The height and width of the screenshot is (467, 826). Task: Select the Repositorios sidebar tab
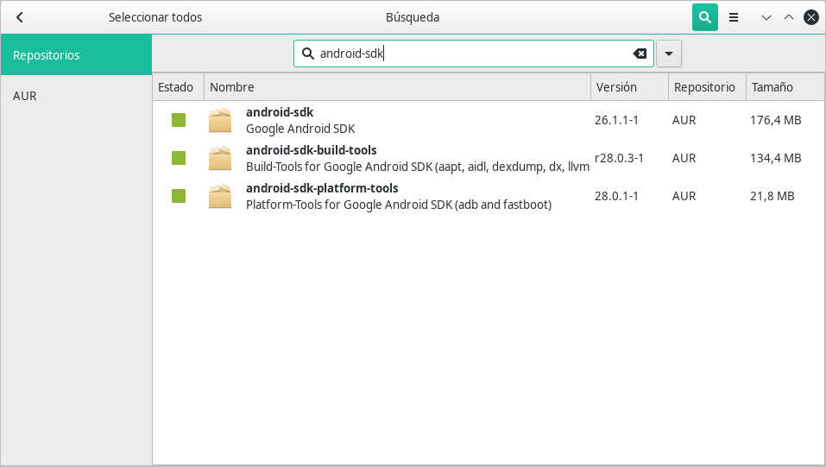[76, 55]
